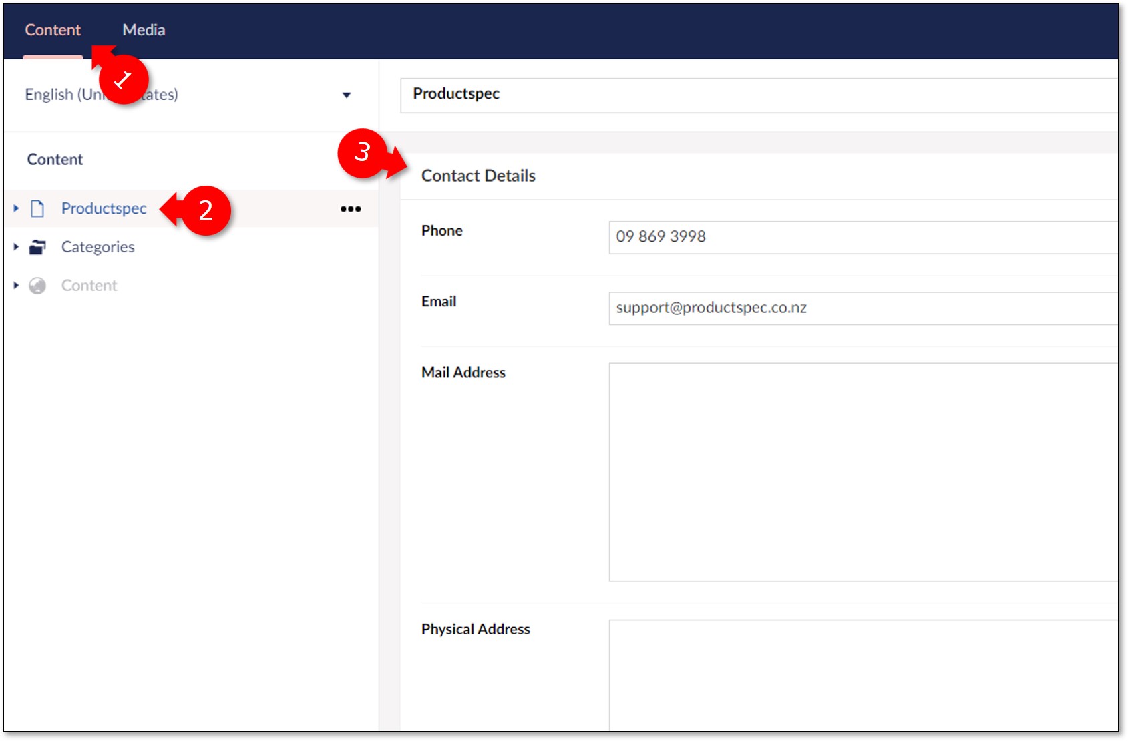Select the greyed-out Content tree item
Image resolution: width=1128 pixels, height=741 pixels.
(89, 286)
